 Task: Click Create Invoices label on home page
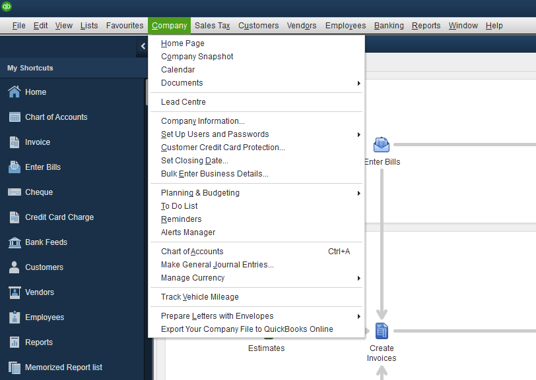[x=382, y=353]
